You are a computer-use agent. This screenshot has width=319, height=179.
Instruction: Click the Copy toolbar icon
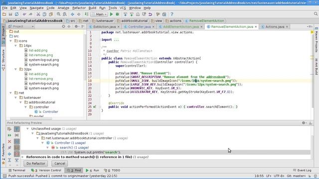click(x=44, y=14)
